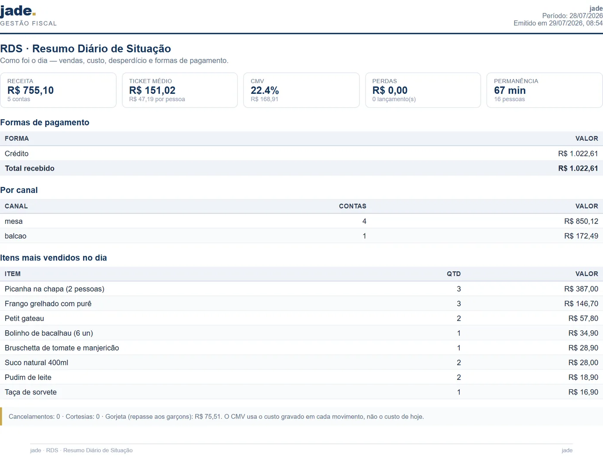Click 'R$ 47,19 por pessoa' text
This screenshot has width=603, height=469.
click(x=157, y=99)
